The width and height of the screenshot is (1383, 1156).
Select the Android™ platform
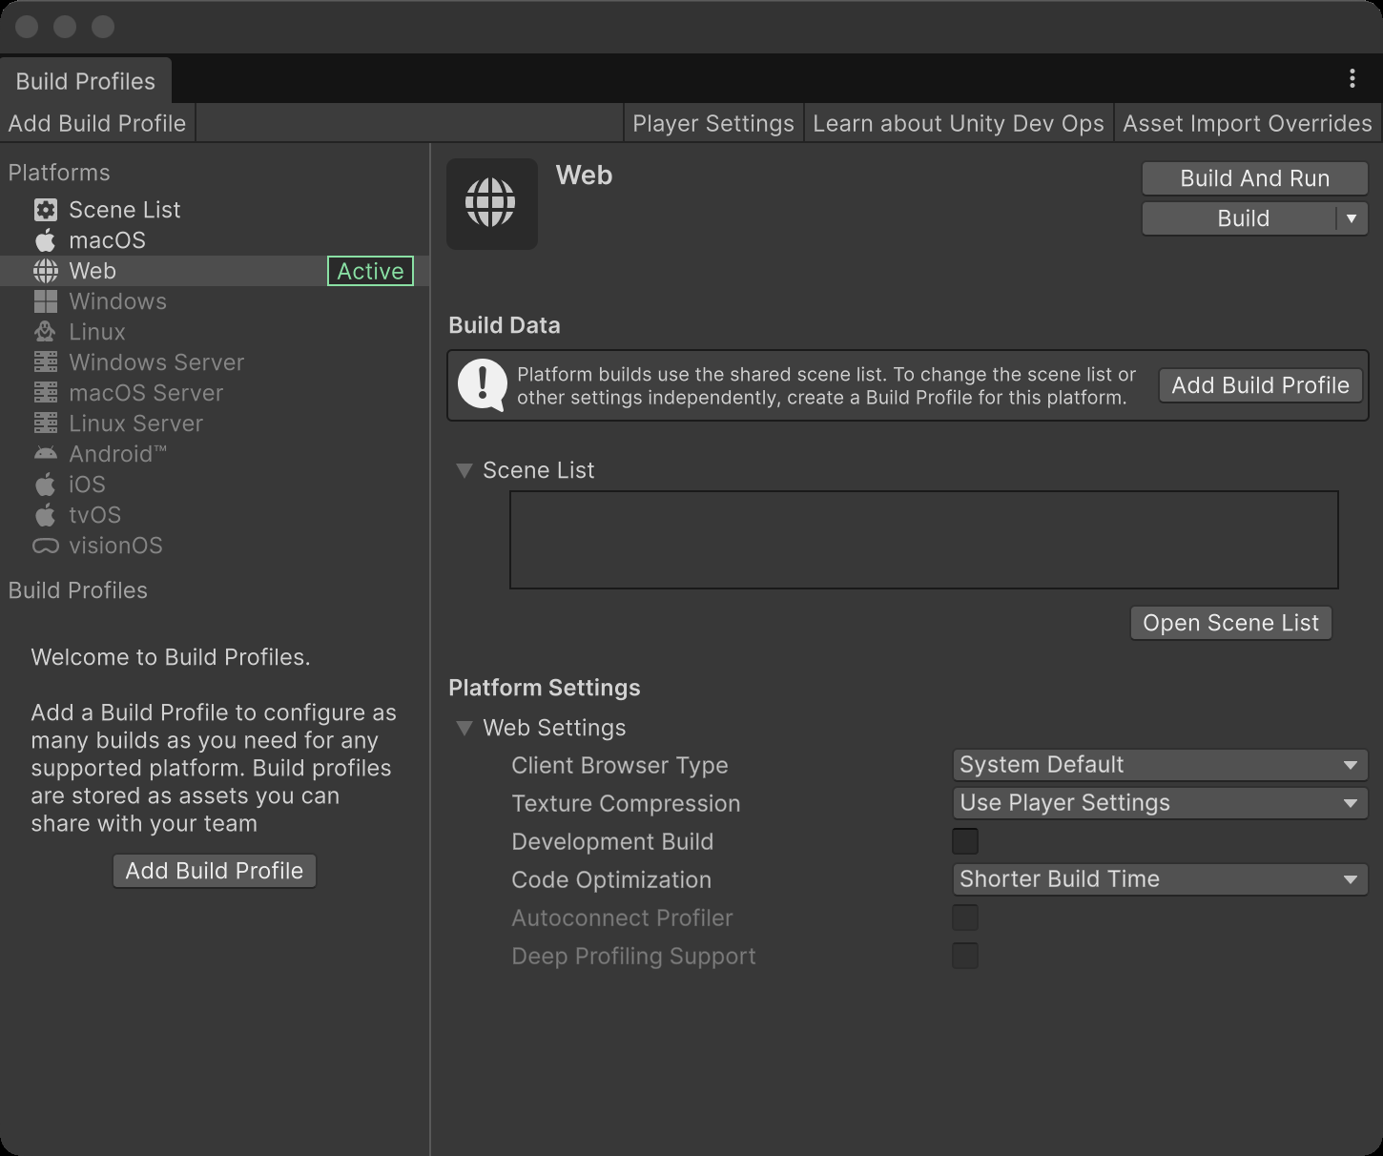coord(215,454)
